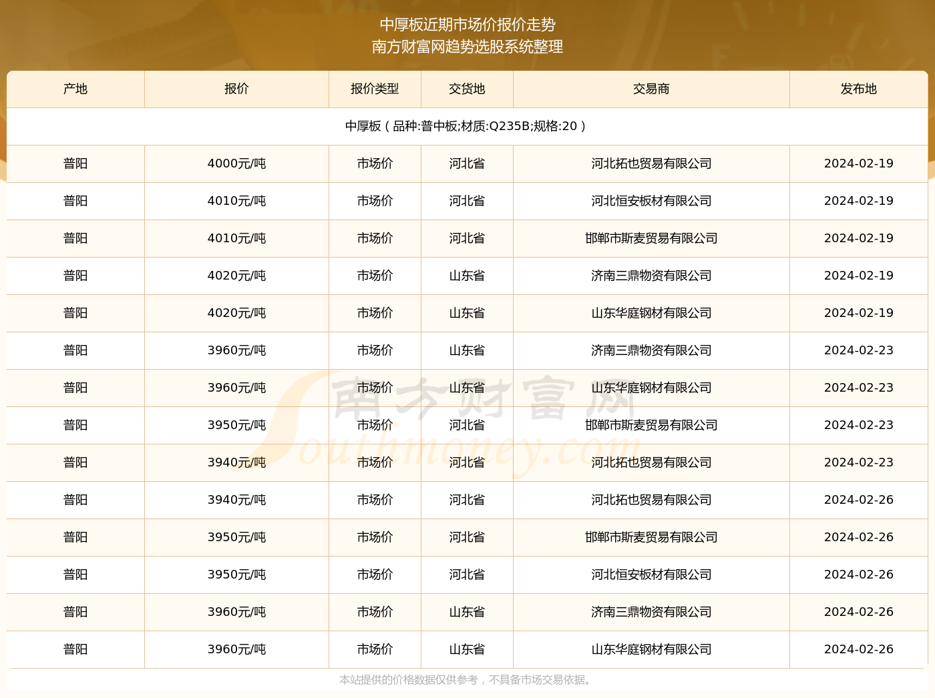Image resolution: width=935 pixels, height=698 pixels.
Task: Click 河北恒安板材有限公司 trader name
Action: [x=650, y=201]
